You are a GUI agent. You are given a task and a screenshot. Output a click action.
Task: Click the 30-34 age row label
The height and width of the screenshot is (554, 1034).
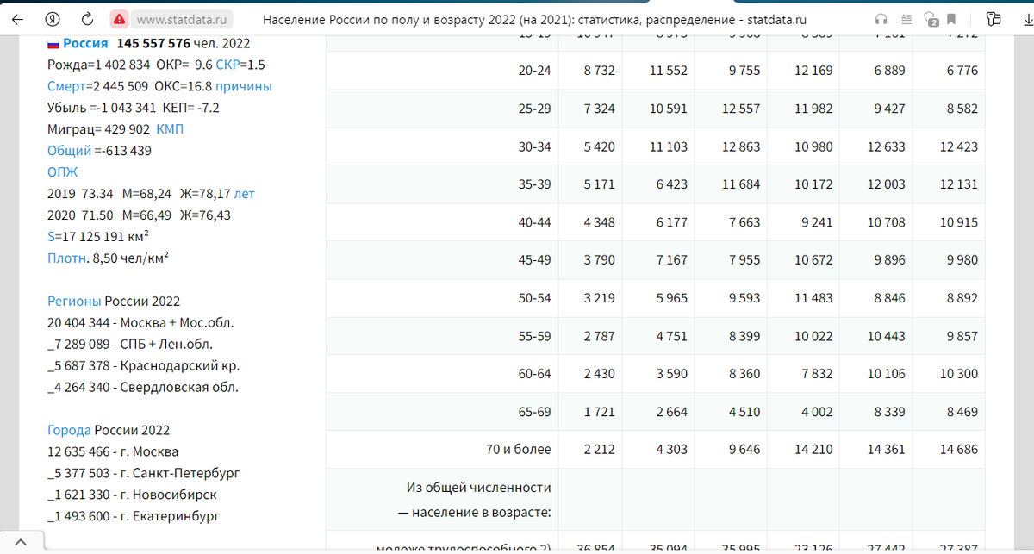534,146
